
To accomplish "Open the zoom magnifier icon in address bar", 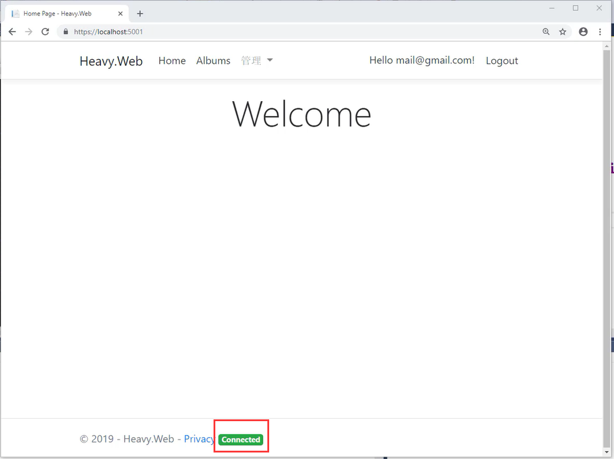I will coord(546,32).
